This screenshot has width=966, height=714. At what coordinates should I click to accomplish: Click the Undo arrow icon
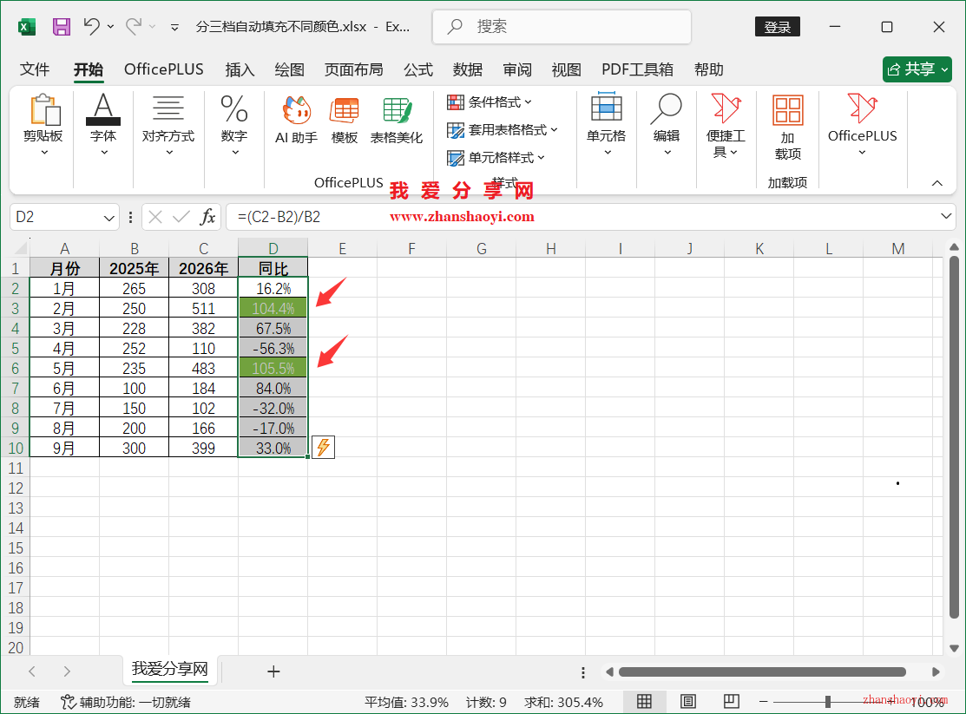[x=92, y=27]
